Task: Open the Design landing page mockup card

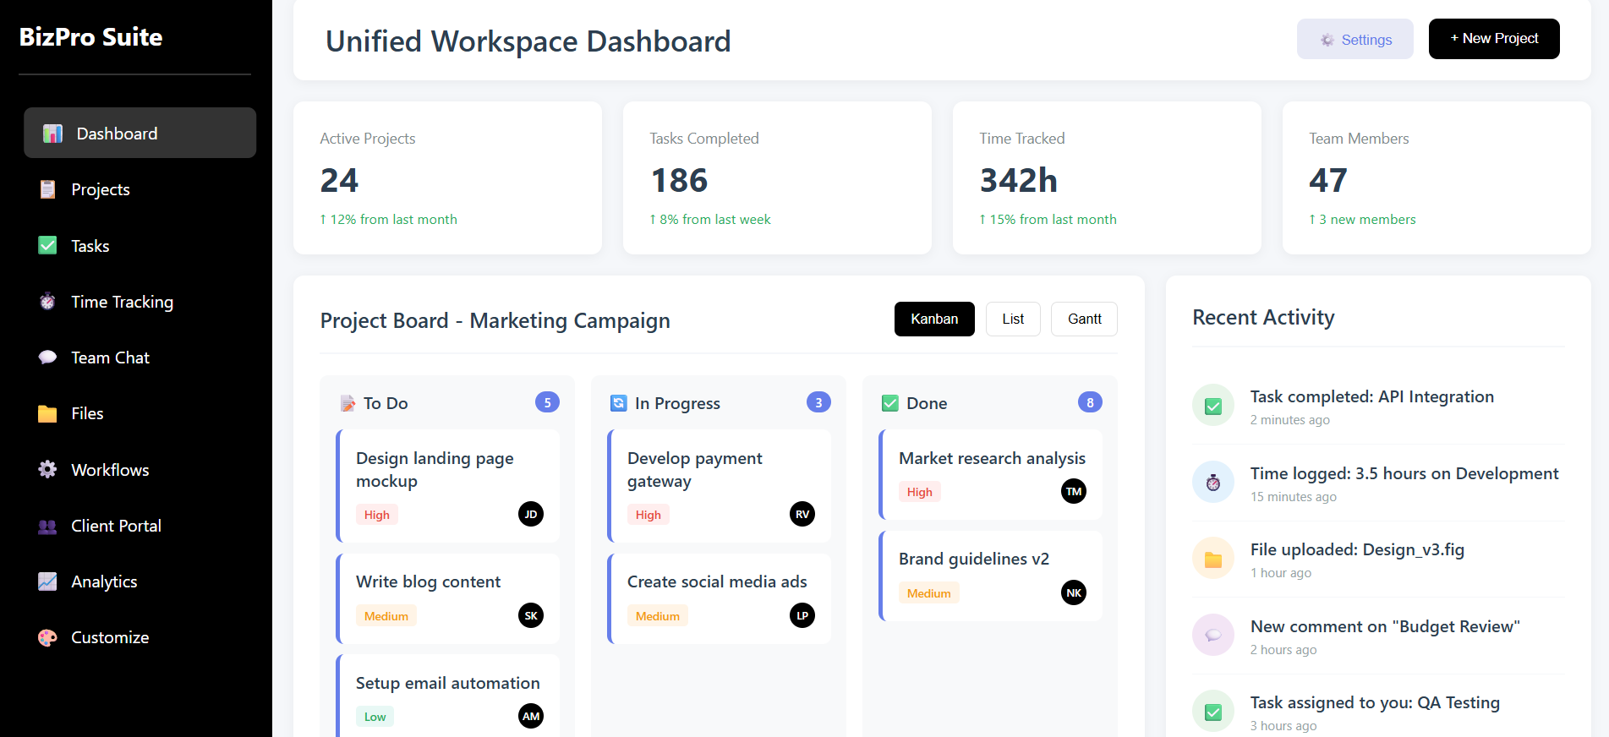Action: pos(448,486)
